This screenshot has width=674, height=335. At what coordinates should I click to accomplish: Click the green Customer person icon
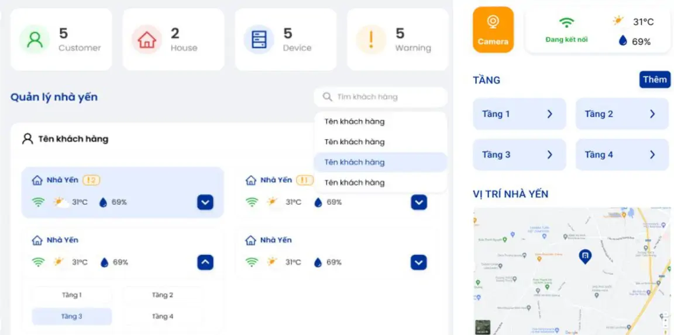(35, 40)
